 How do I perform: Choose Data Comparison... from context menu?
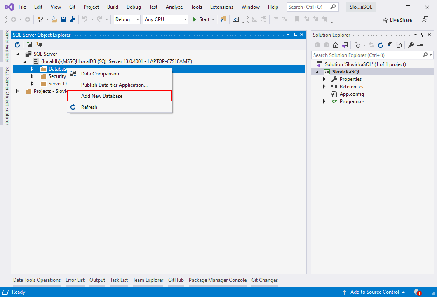(119, 73)
